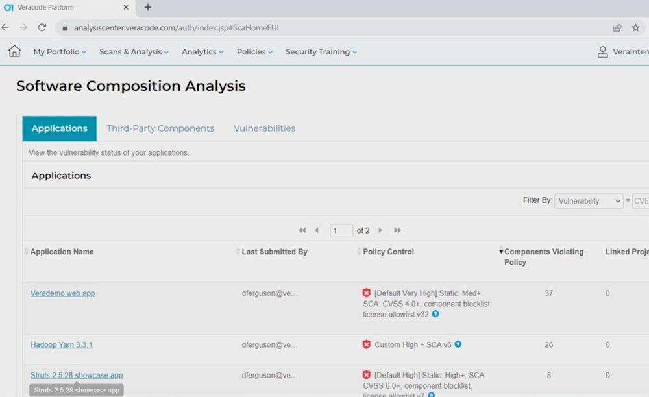Go to previous results page arrow
Viewport: 649px width, 397px height.
point(317,230)
